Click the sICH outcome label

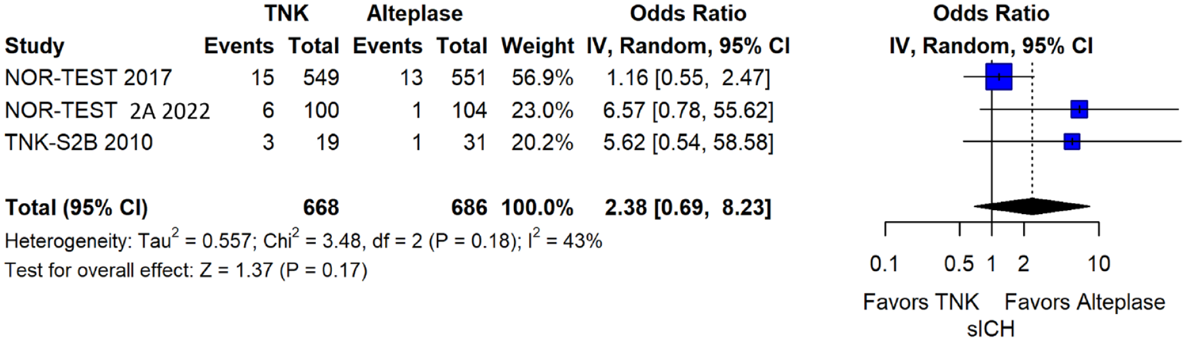point(991,329)
